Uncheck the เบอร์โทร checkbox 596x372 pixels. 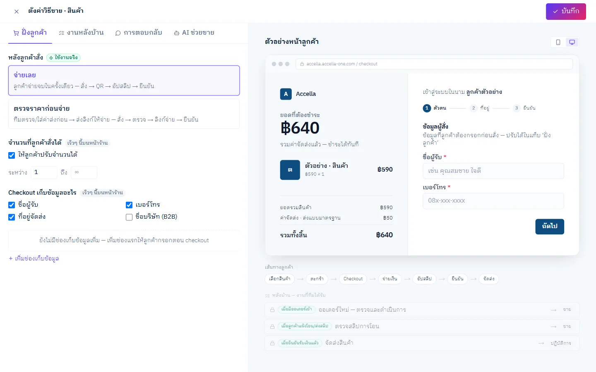[x=129, y=205]
